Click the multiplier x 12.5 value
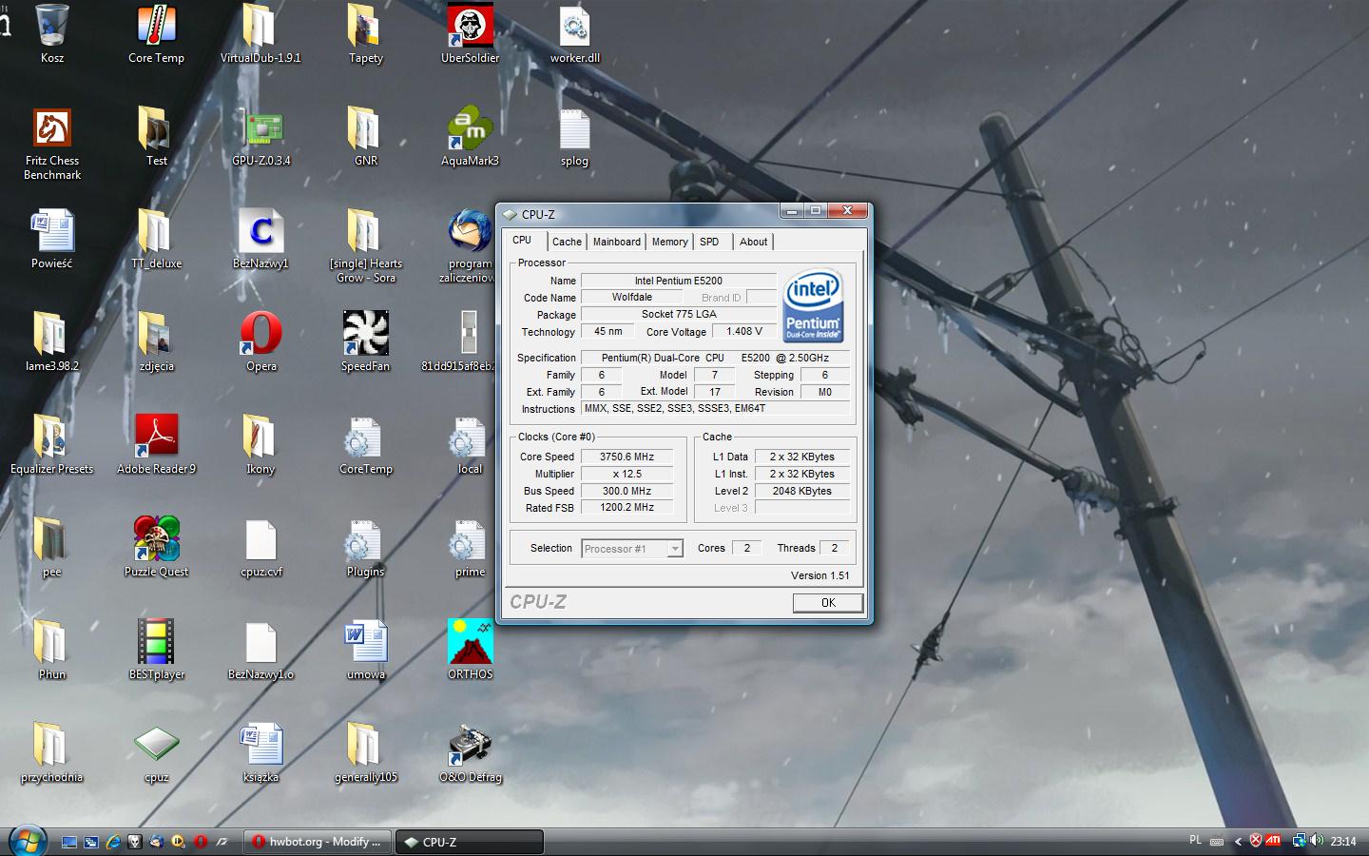 coord(627,474)
